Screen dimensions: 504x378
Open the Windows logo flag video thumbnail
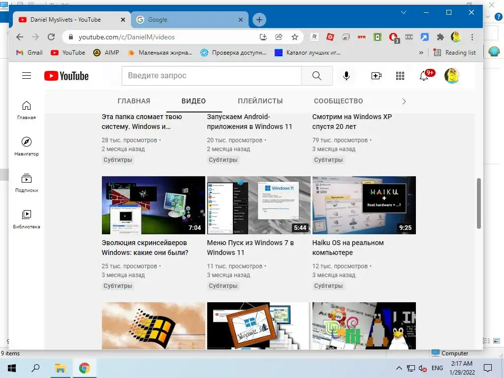point(154,326)
